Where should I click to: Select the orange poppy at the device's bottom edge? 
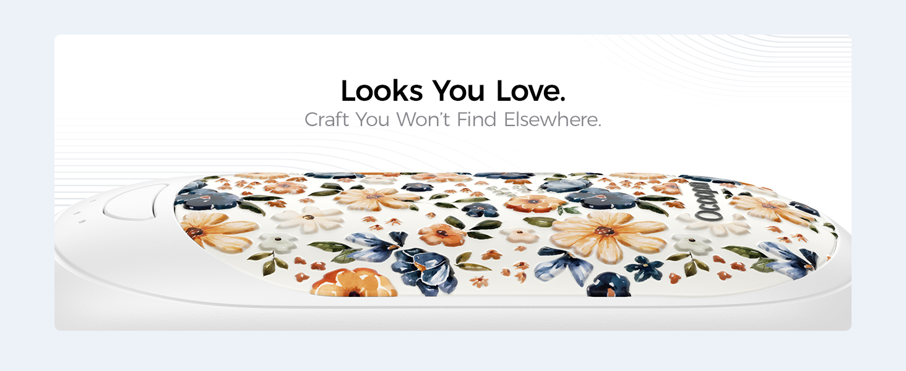(x=355, y=283)
